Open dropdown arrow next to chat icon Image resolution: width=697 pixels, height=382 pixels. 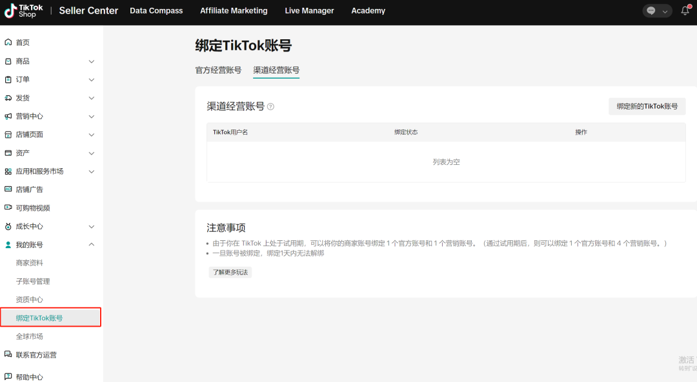click(665, 12)
